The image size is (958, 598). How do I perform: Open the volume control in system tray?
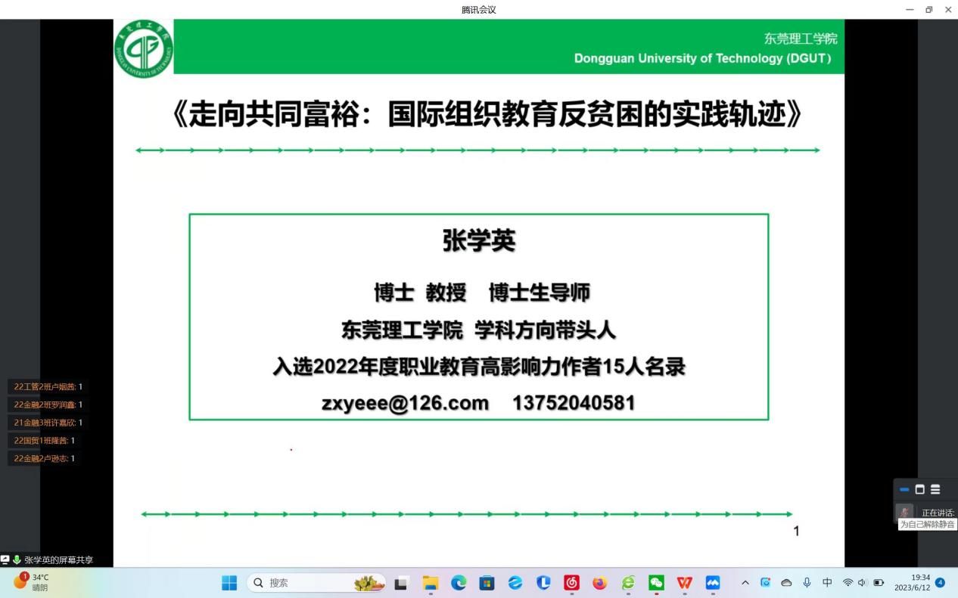pos(863,583)
